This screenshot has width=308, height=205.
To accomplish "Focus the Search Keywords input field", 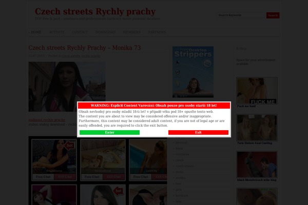I will [x=241, y=15].
